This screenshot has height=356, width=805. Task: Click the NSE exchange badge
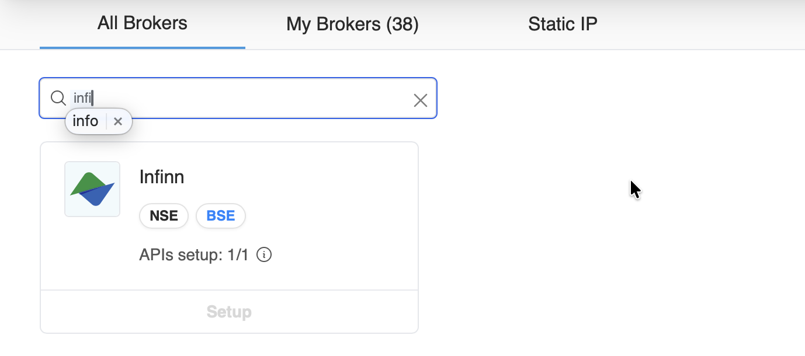coord(164,215)
